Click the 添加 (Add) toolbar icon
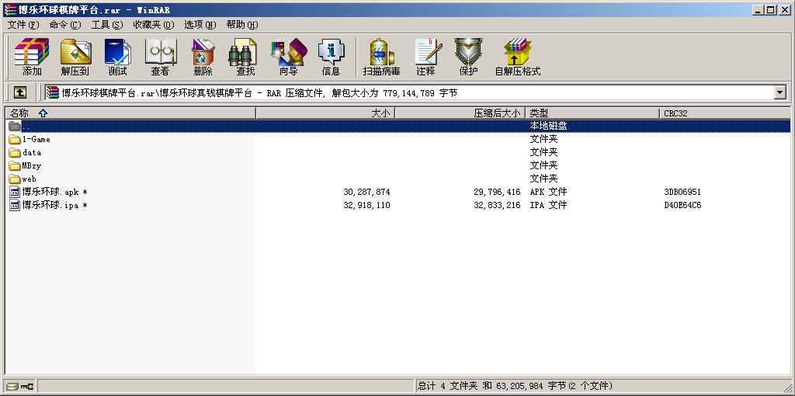This screenshot has width=795, height=396. point(31,51)
